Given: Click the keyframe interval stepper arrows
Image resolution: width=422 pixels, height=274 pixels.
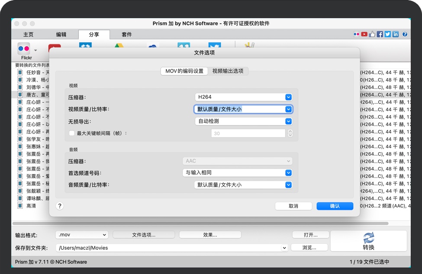Looking at the screenshot, I should coord(290,134).
